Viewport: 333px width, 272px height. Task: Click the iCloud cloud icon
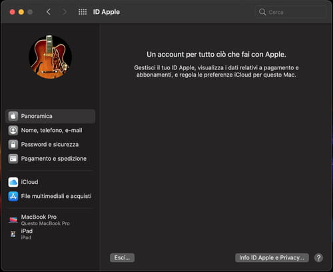(x=13, y=182)
